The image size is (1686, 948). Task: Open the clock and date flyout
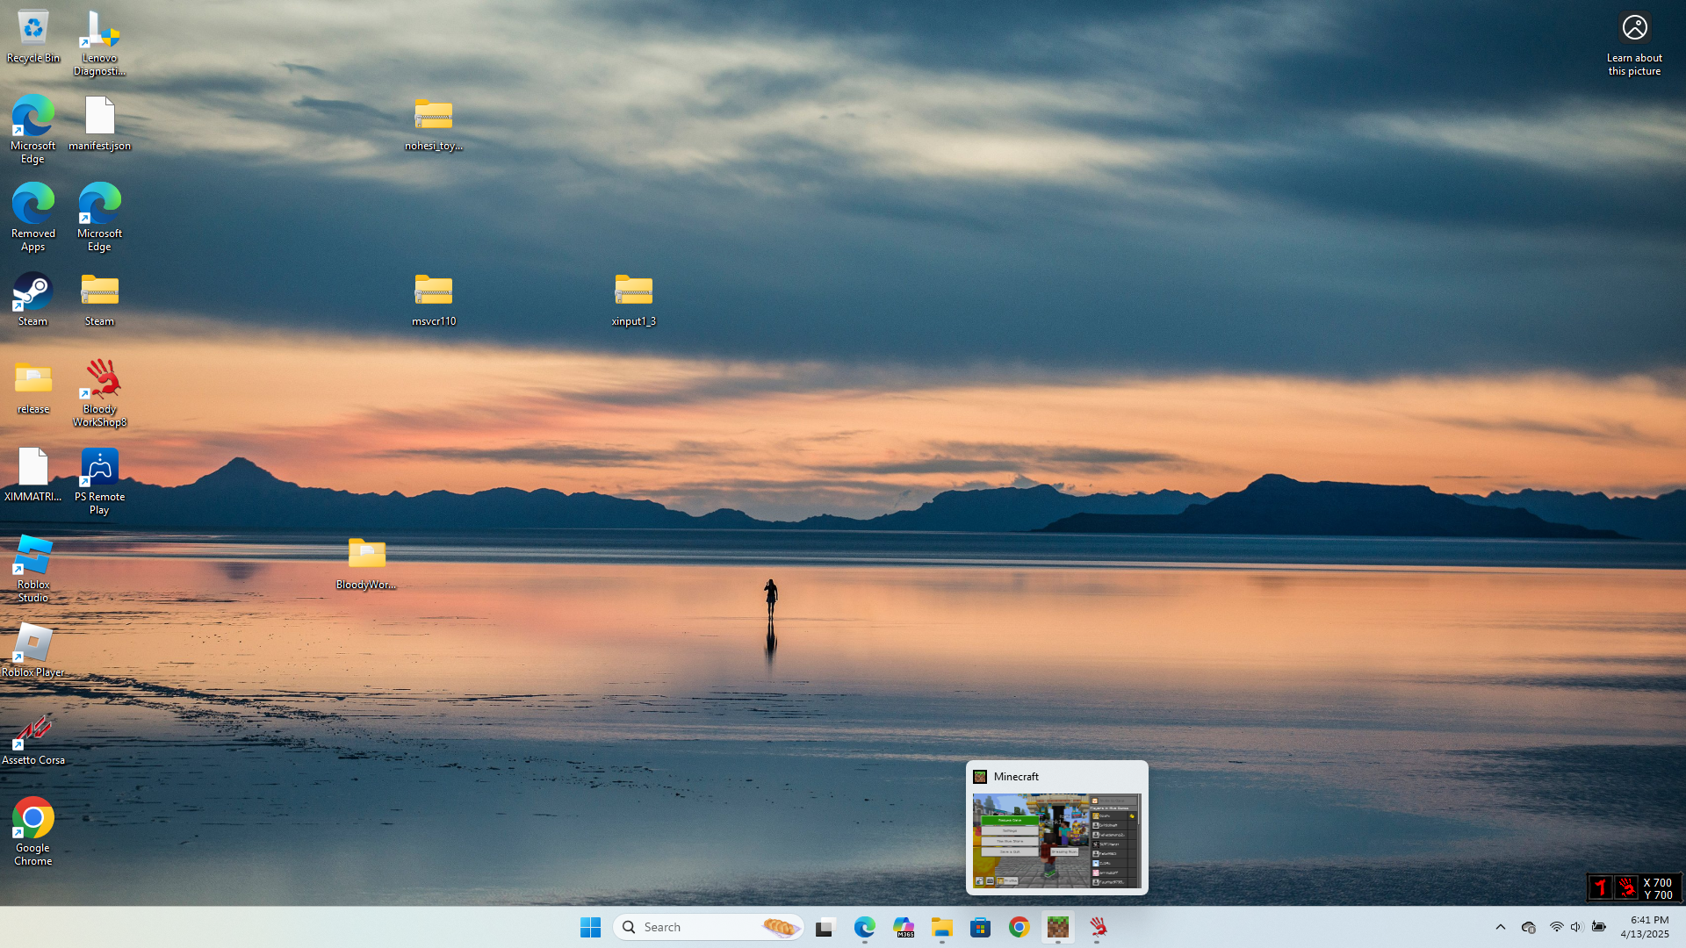click(x=1644, y=927)
